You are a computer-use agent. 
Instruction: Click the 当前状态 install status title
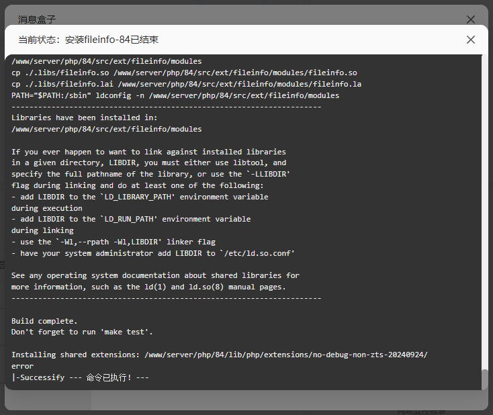(89, 40)
